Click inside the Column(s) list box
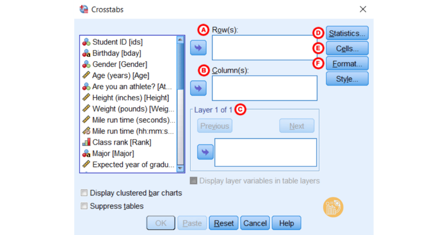Viewport: 448px width, 235px height. 265,88
